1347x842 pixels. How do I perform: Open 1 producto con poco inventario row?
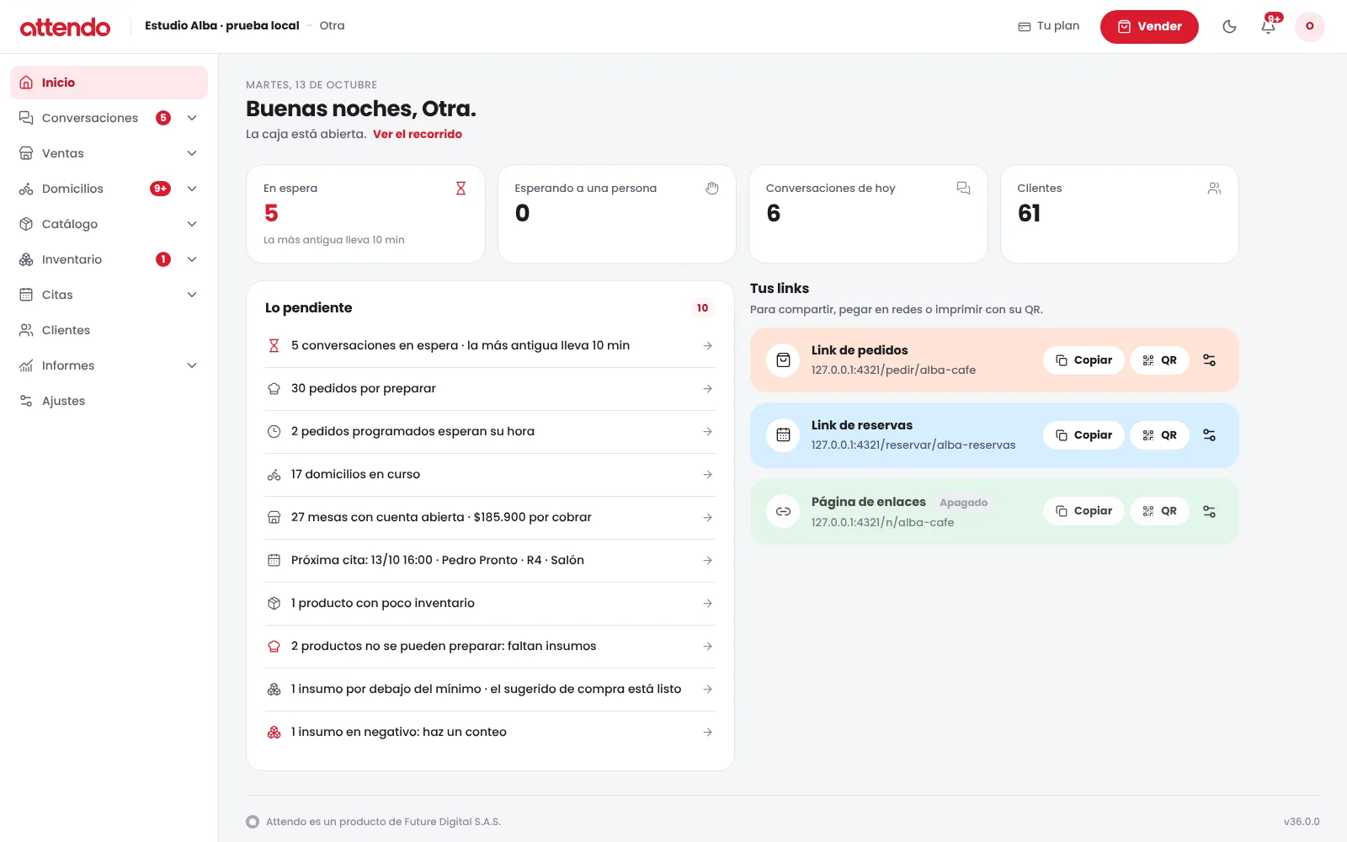490,604
